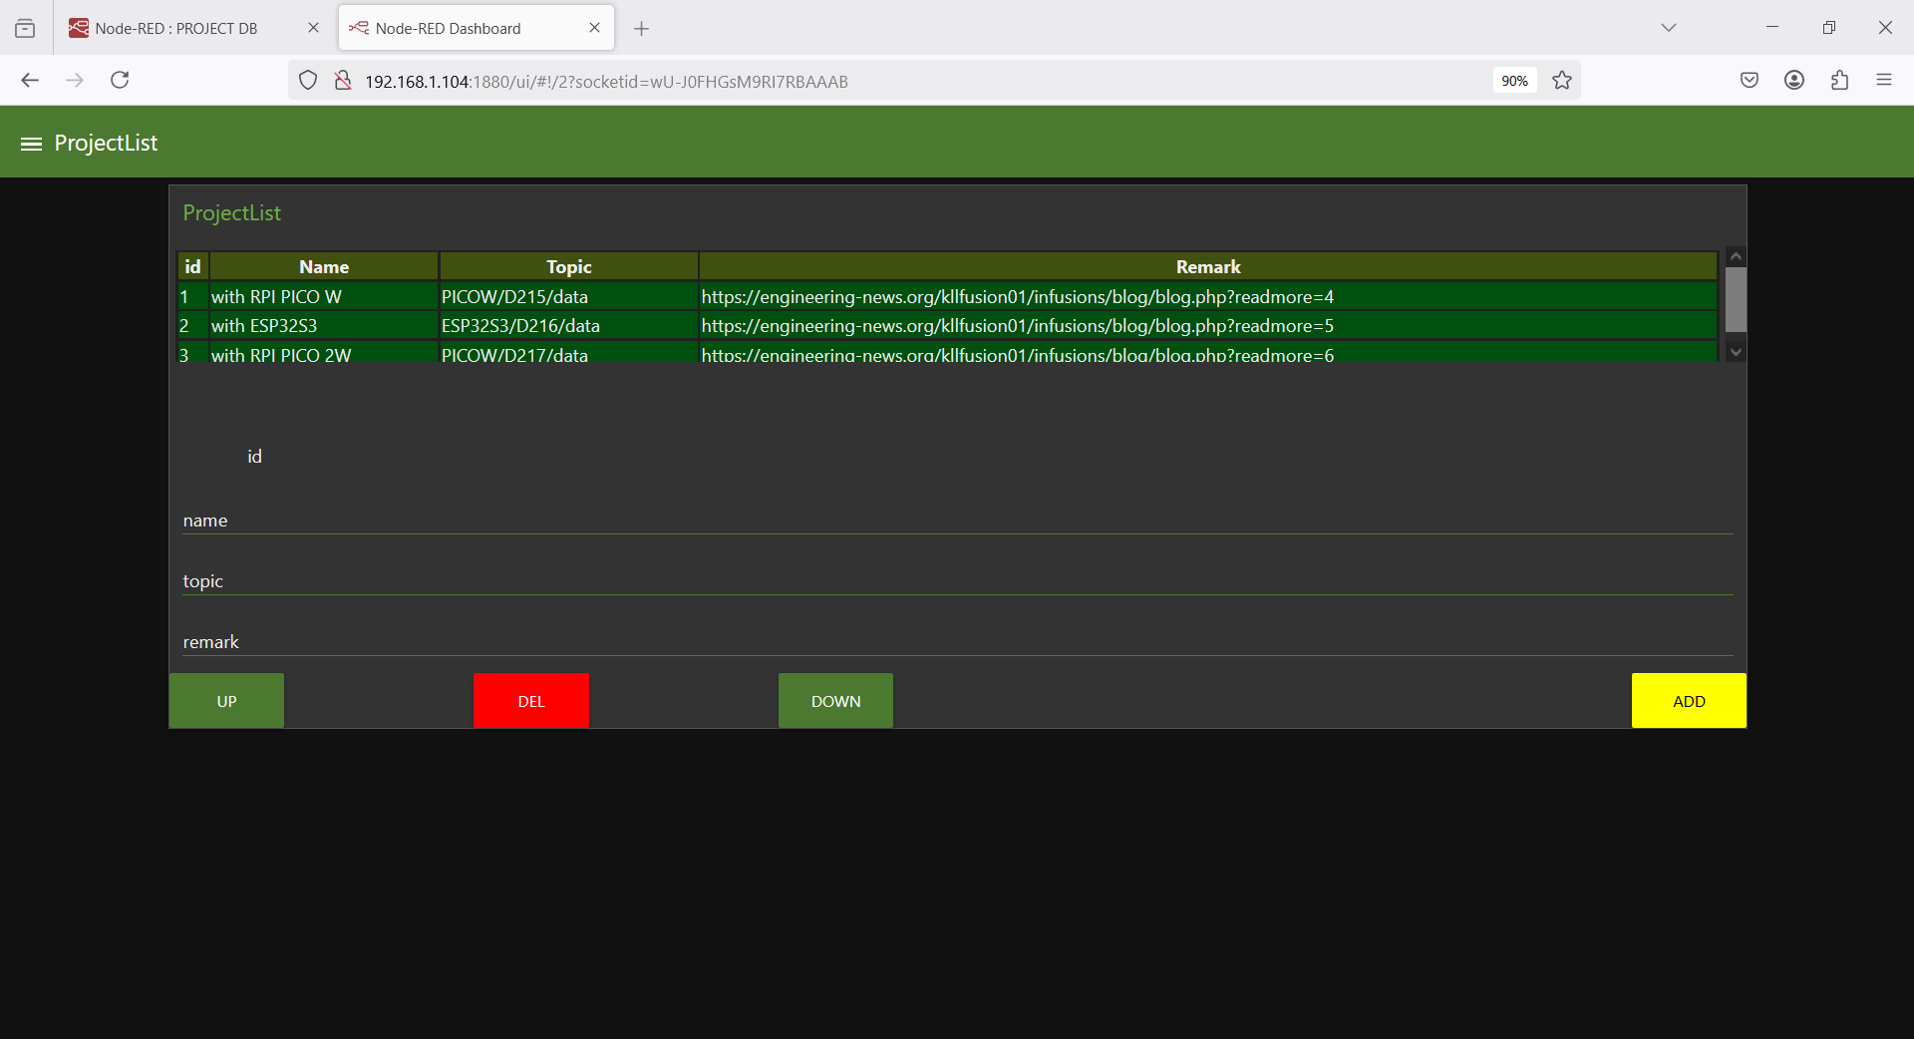Image resolution: width=1914 pixels, height=1039 pixels.
Task: Restore down the Firefox window
Action: 1828,28
